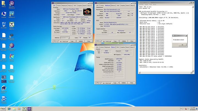Viewport: 198px width, 111px height.
Task: Click the Core Speed value field
Action: [x=65, y=28]
